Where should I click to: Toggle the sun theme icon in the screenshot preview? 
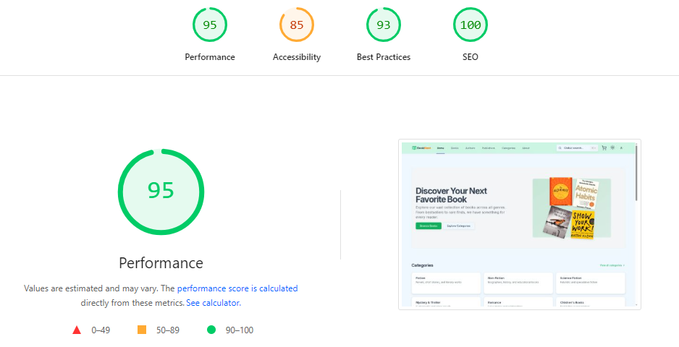[613, 147]
